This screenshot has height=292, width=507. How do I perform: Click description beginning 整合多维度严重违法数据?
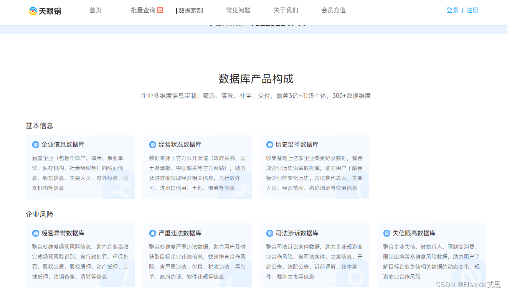(197, 262)
